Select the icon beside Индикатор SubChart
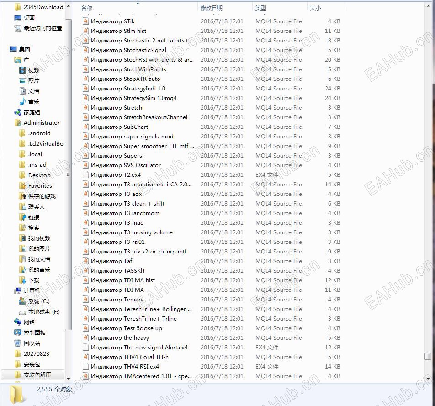This screenshot has height=406, width=435. point(86,127)
